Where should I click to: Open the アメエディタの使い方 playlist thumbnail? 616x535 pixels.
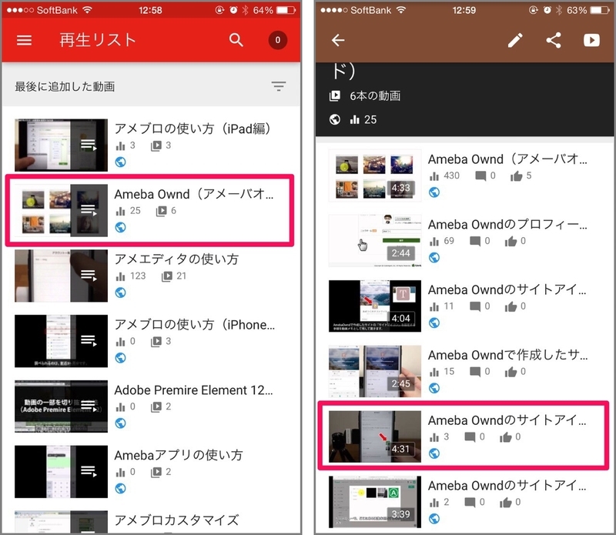click(61, 276)
